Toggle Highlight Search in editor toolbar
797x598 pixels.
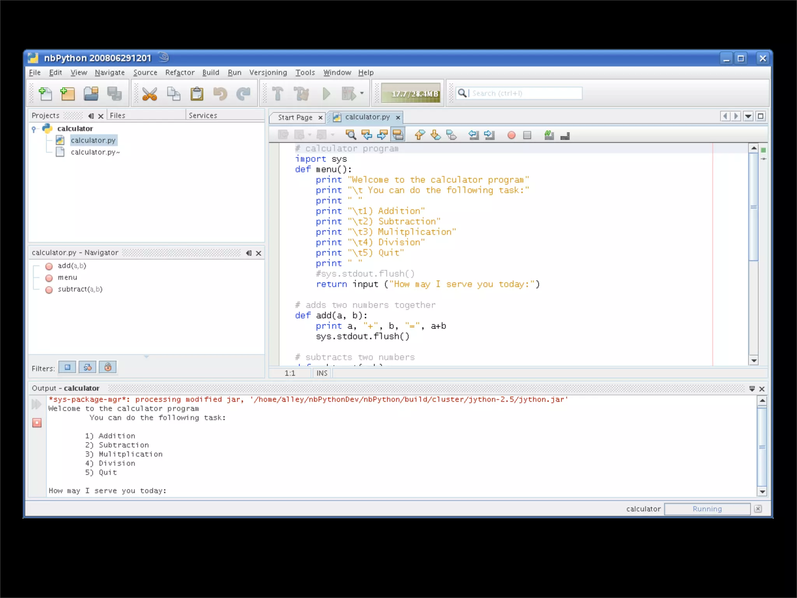pos(398,135)
